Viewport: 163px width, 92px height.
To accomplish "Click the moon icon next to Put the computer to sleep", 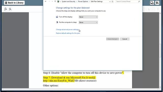I will 57,22.
